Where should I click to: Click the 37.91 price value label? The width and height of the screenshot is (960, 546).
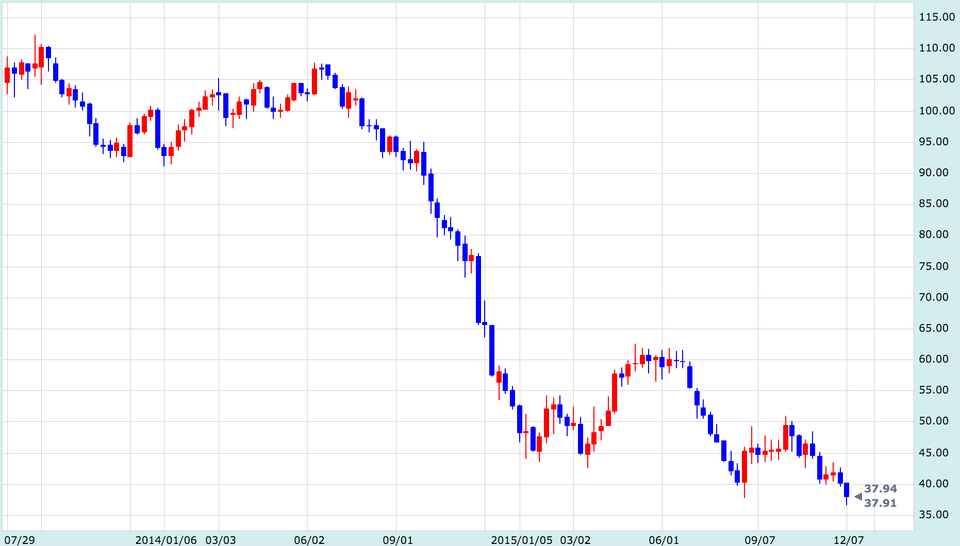pyautogui.click(x=881, y=503)
